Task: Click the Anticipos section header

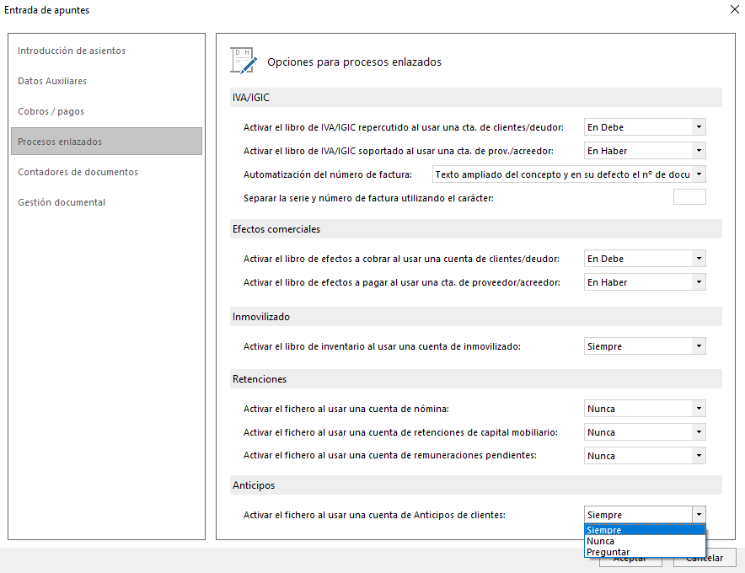Action: 475,485
